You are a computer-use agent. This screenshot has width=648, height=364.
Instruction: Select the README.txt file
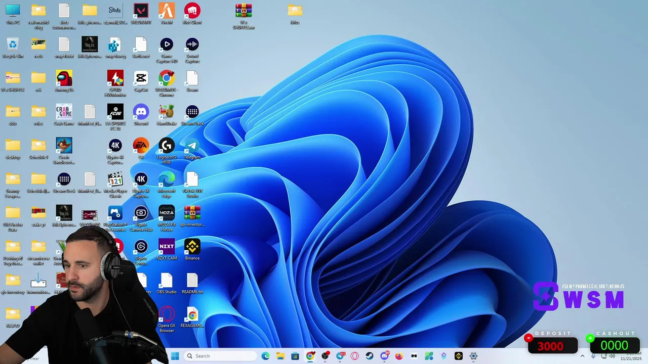coord(192,284)
